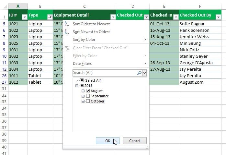The image size is (226, 155).
Task: Open the ID # column filter arrow
Action: 25,17
